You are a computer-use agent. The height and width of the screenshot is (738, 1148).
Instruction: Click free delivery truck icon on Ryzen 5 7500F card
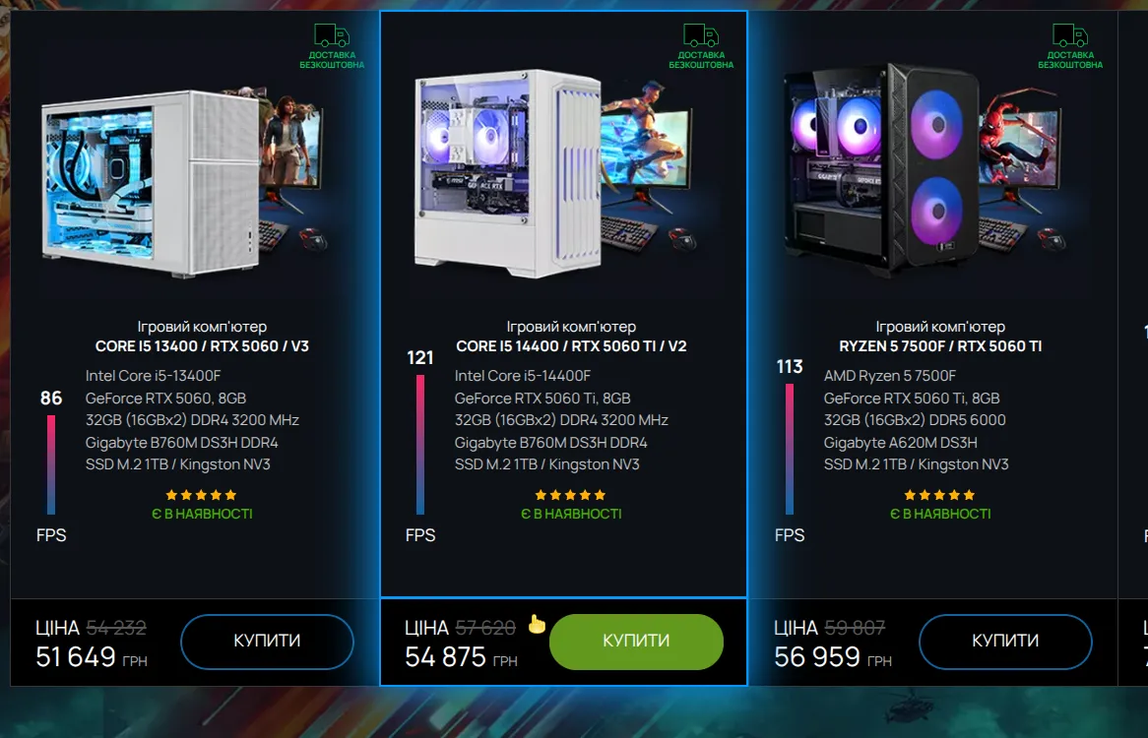tap(1069, 34)
